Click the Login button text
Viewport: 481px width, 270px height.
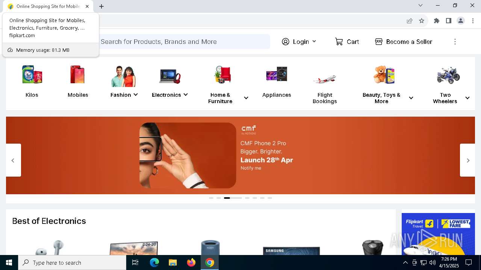tap(301, 42)
